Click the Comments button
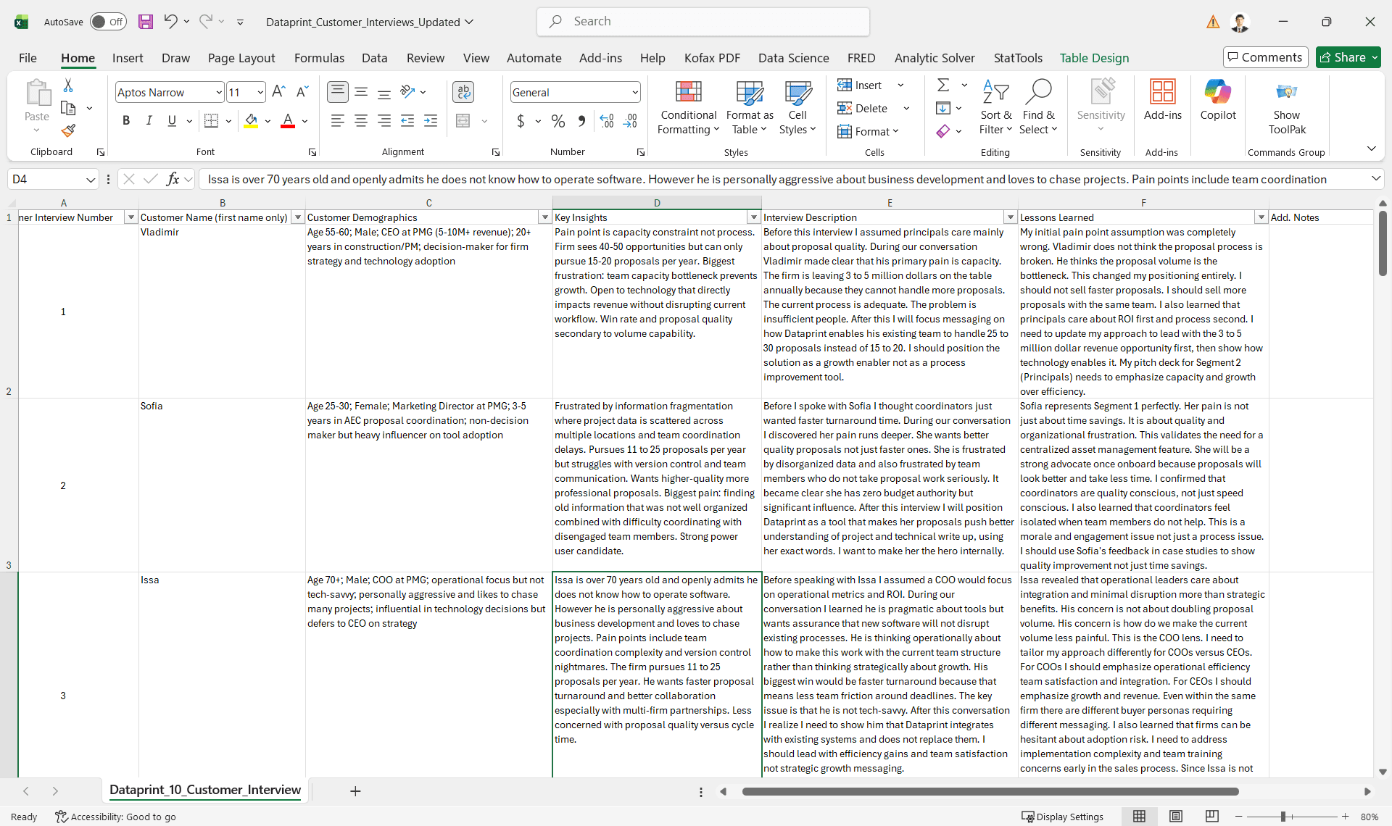1392x826 pixels. click(1265, 57)
